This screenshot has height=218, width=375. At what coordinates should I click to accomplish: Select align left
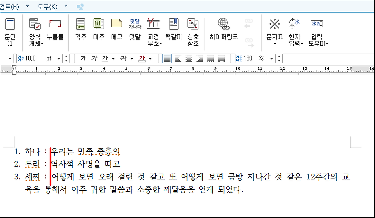pyautogui.click(x=178, y=59)
